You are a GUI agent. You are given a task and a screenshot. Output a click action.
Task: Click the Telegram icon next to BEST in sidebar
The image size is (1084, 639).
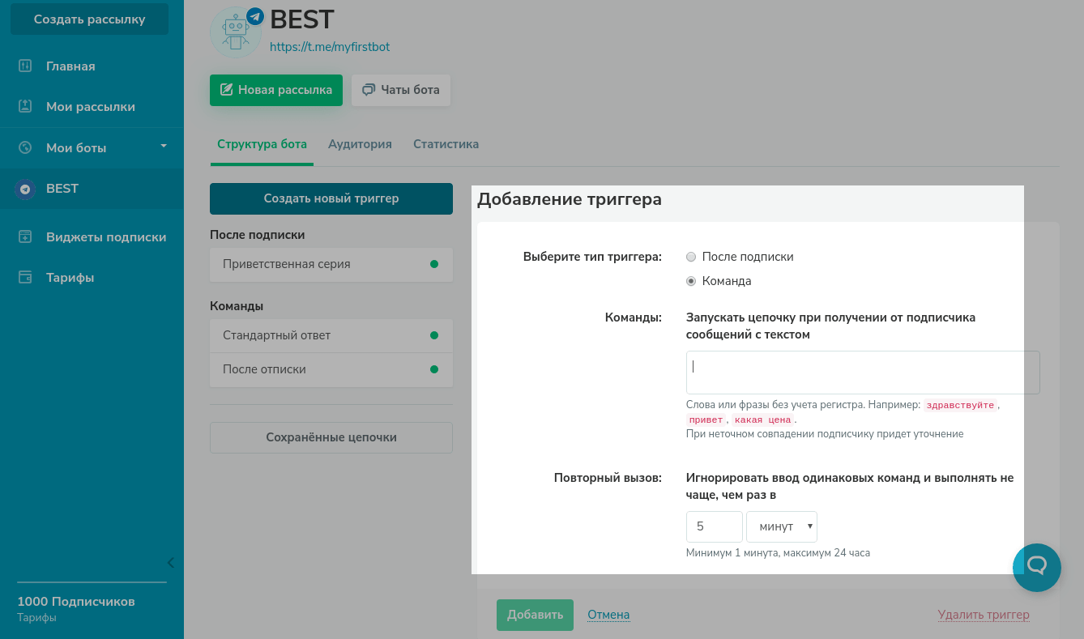pyautogui.click(x=25, y=189)
